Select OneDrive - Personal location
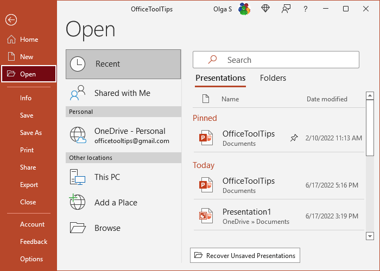The width and height of the screenshot is (380, 271). [123, 135]
